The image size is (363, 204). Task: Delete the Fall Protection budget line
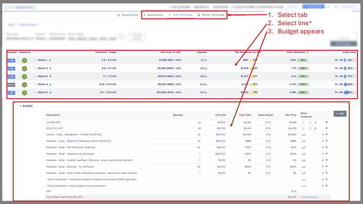tap(323, 148)
